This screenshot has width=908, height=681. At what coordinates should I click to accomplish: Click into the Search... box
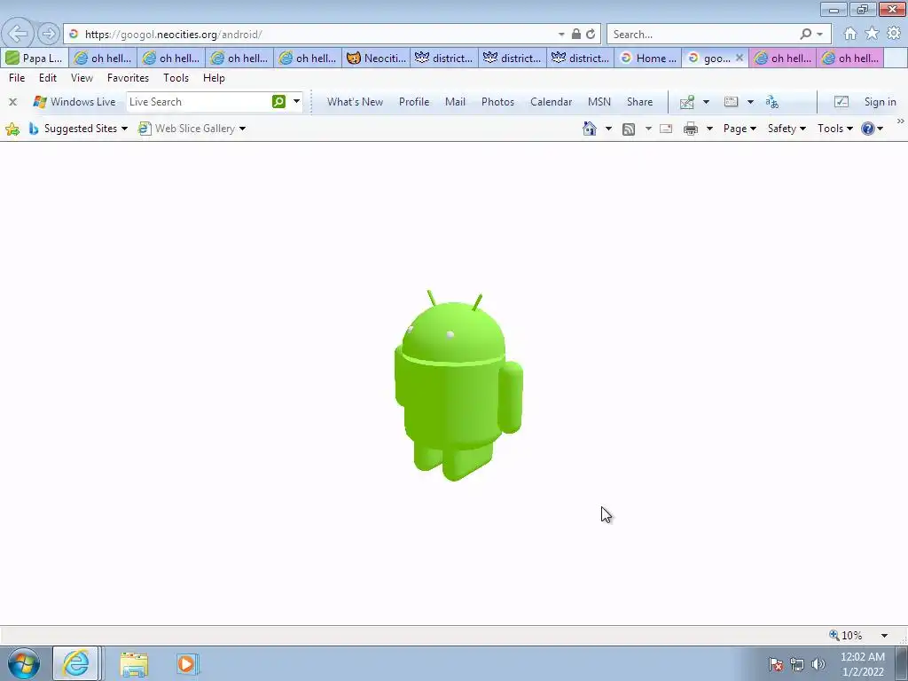703,35
